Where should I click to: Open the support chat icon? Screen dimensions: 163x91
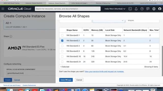148,9
